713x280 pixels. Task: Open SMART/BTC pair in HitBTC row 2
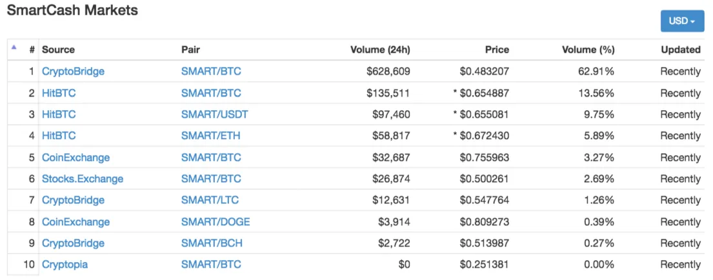(x=211, y=93)
